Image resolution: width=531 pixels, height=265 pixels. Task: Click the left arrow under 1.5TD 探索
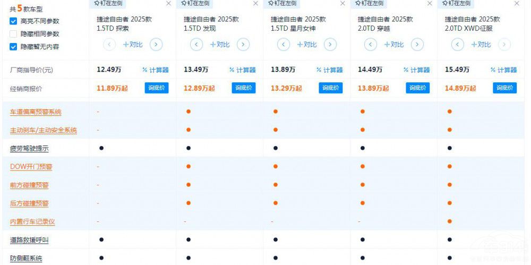coord(109,45)
